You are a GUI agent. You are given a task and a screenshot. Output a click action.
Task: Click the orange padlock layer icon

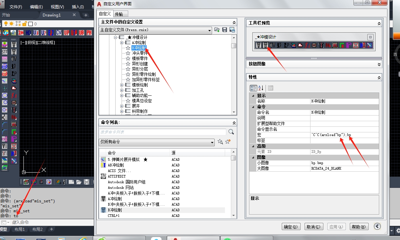[x=24, y=24]
